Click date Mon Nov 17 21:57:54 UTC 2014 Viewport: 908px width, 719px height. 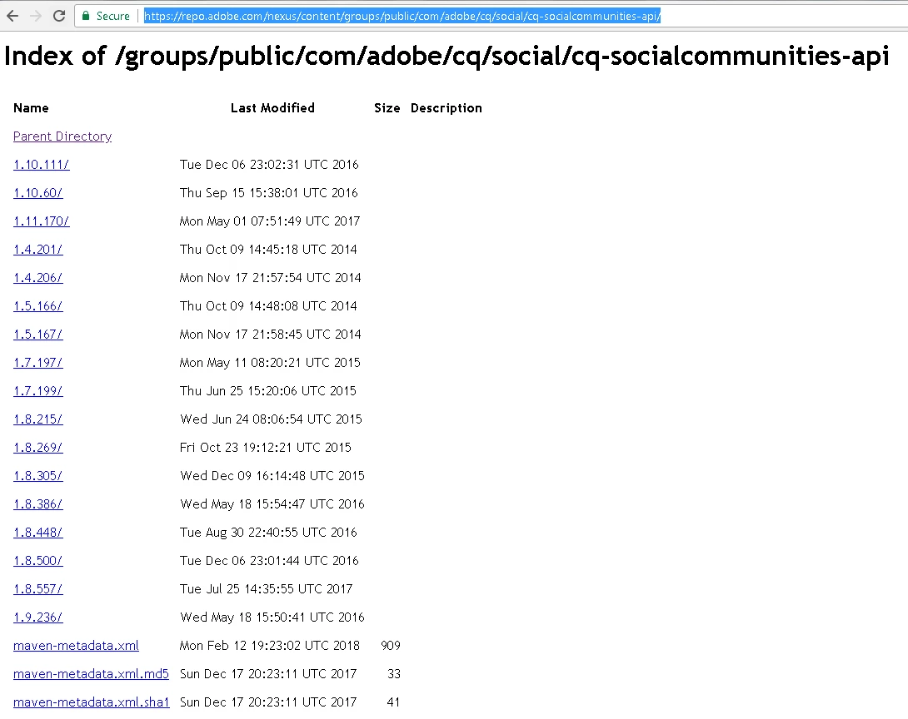(271, 278)
